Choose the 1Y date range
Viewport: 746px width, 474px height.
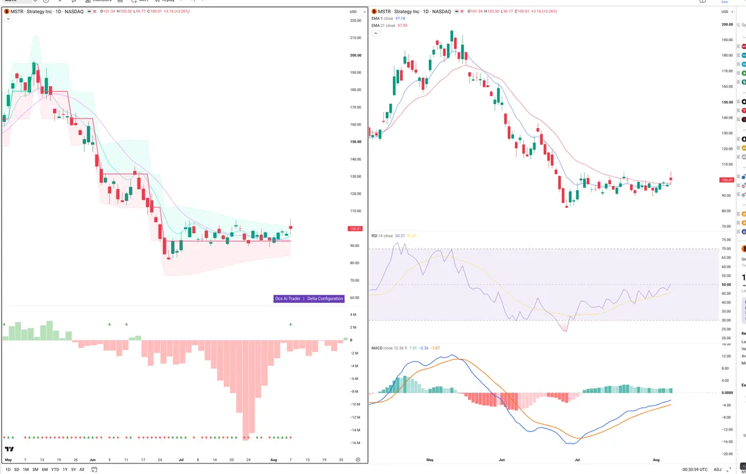click(65, 469)
